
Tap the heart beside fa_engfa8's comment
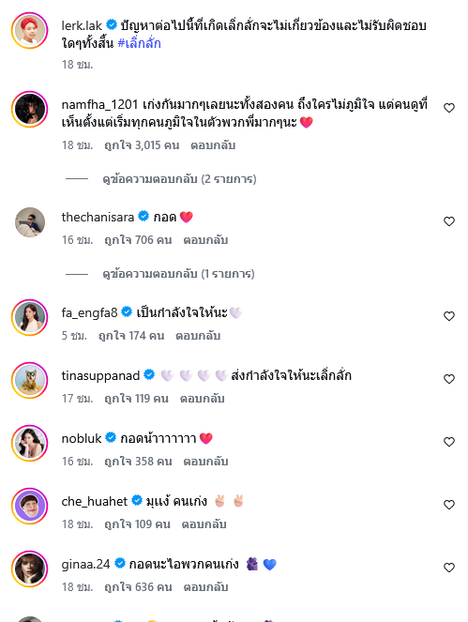(449, 316)
